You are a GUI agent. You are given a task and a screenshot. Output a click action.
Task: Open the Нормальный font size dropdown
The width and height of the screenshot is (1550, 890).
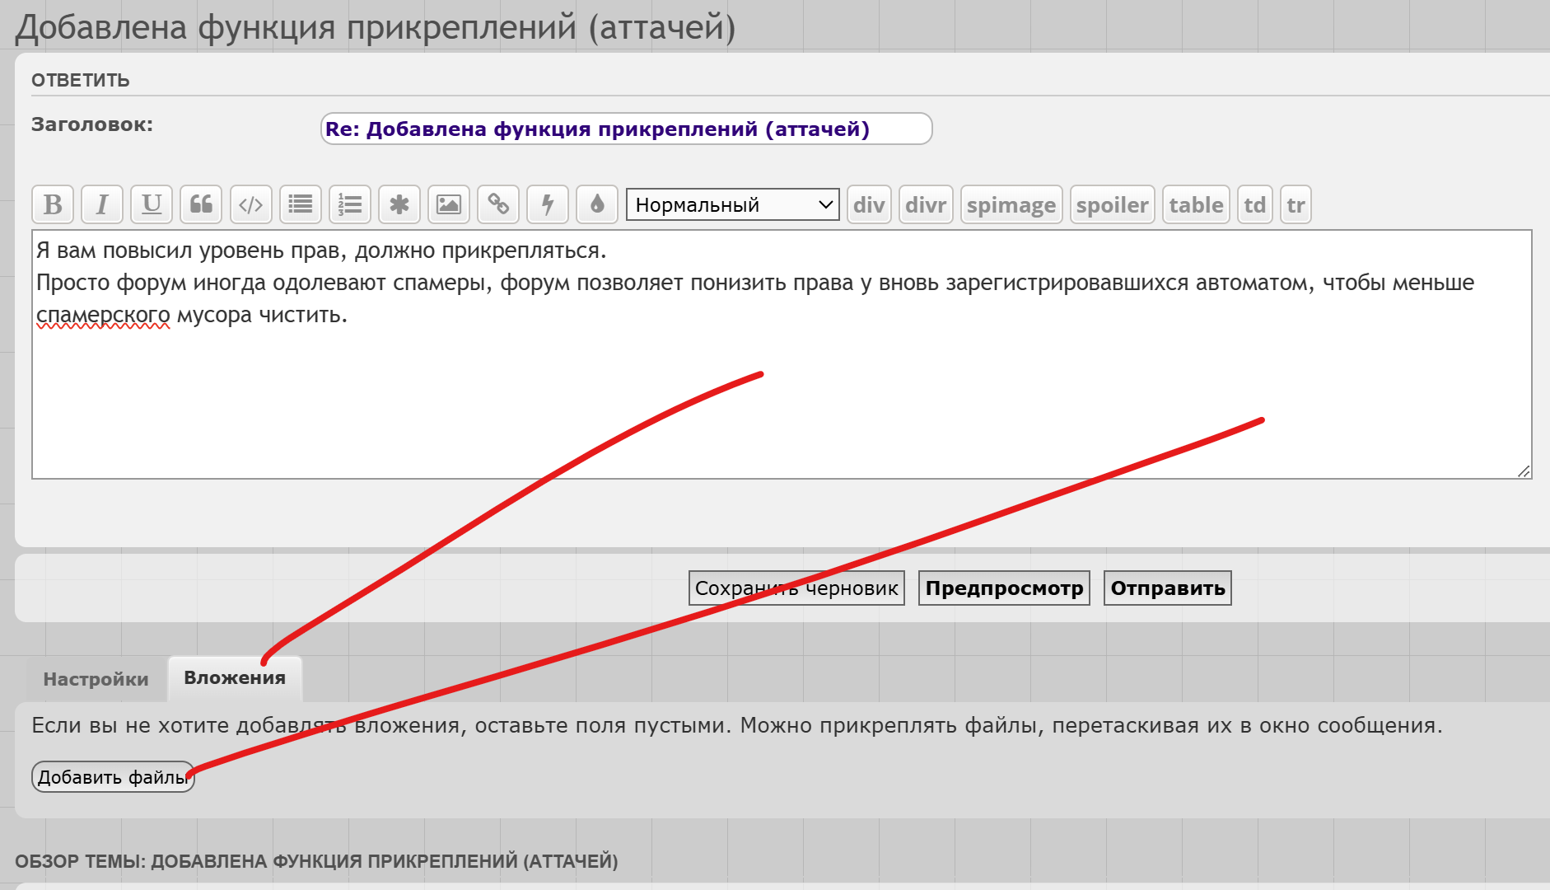pos(732,204)
